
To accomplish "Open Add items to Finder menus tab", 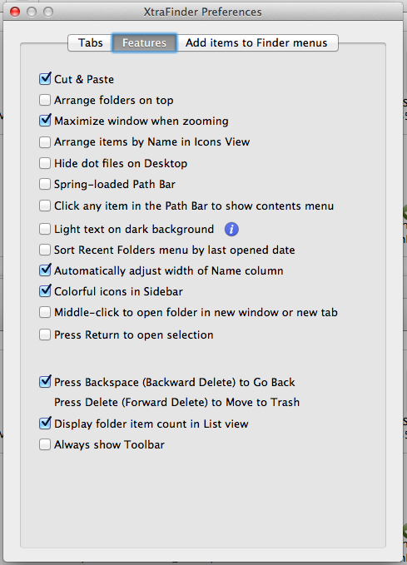I will click(x=257, y=43).
